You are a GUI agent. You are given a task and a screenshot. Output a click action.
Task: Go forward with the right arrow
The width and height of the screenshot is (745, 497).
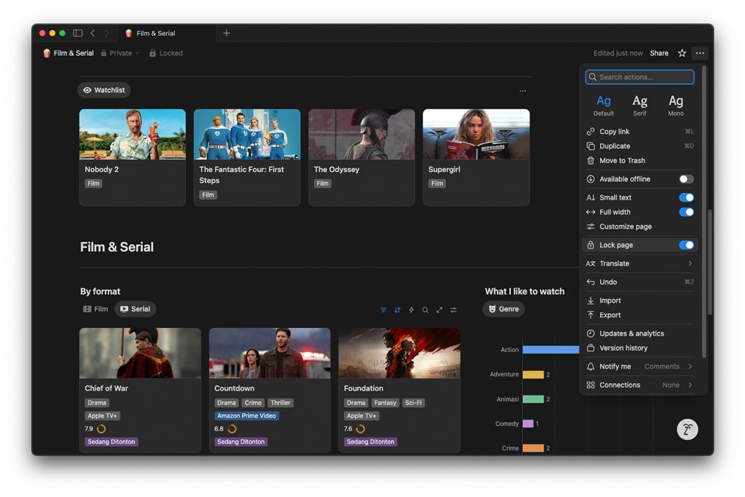click(106, 33)
